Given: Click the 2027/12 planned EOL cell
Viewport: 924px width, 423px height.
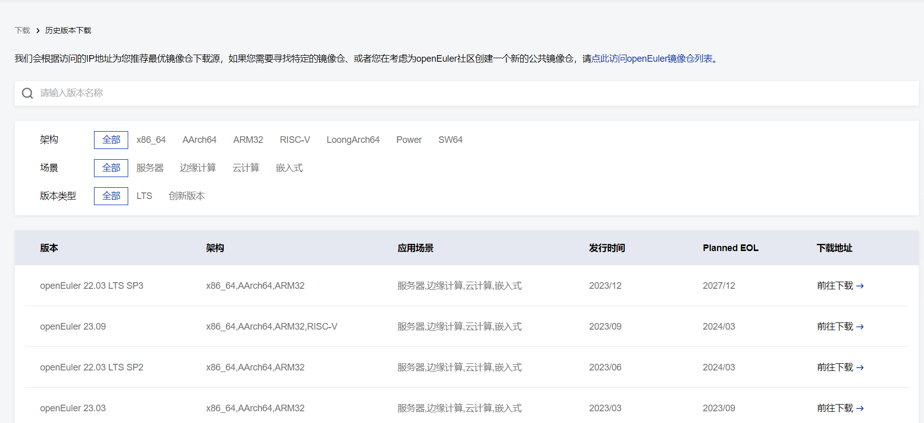Looking at the screenshot, I should [x=719, y=286].
